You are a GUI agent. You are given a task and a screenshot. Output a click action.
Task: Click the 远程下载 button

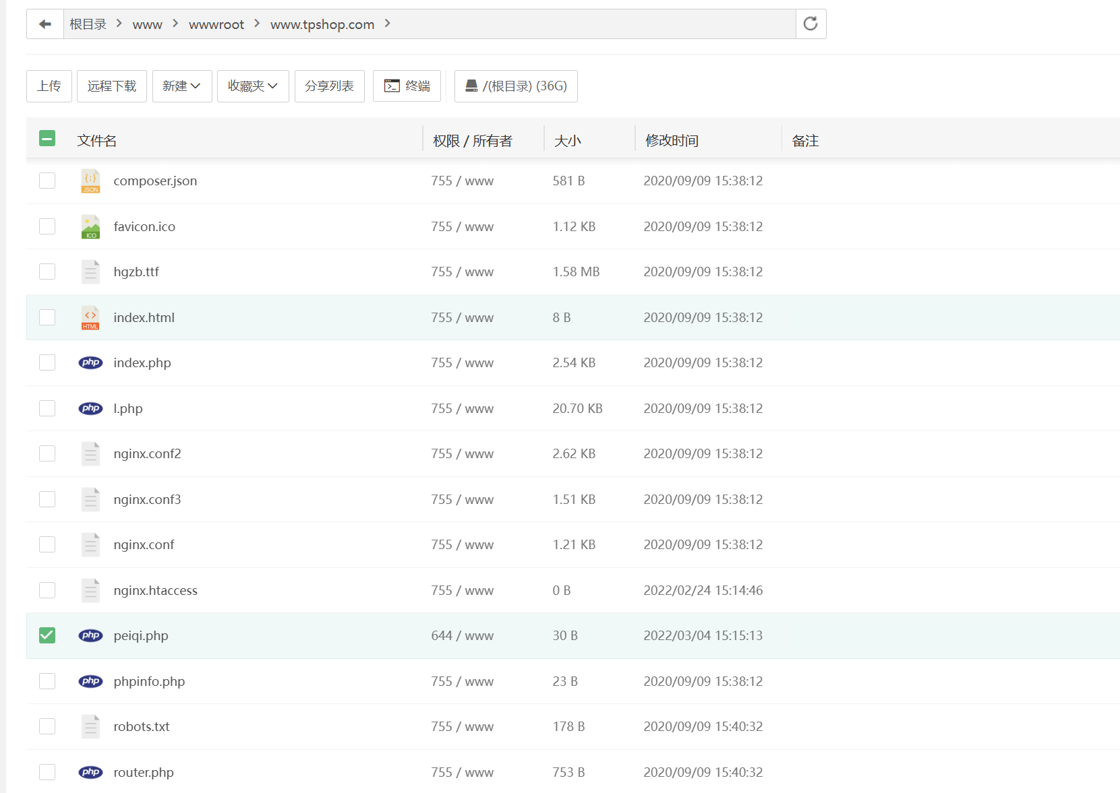coord(112,86)
